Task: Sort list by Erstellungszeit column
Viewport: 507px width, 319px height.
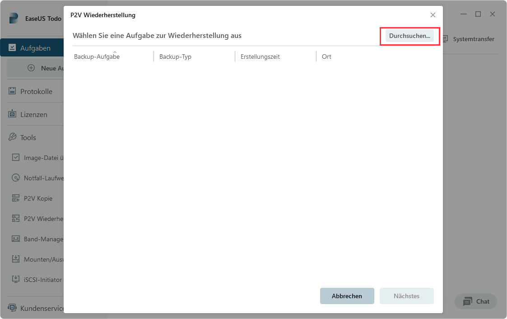Action: (x=260, y=57)
